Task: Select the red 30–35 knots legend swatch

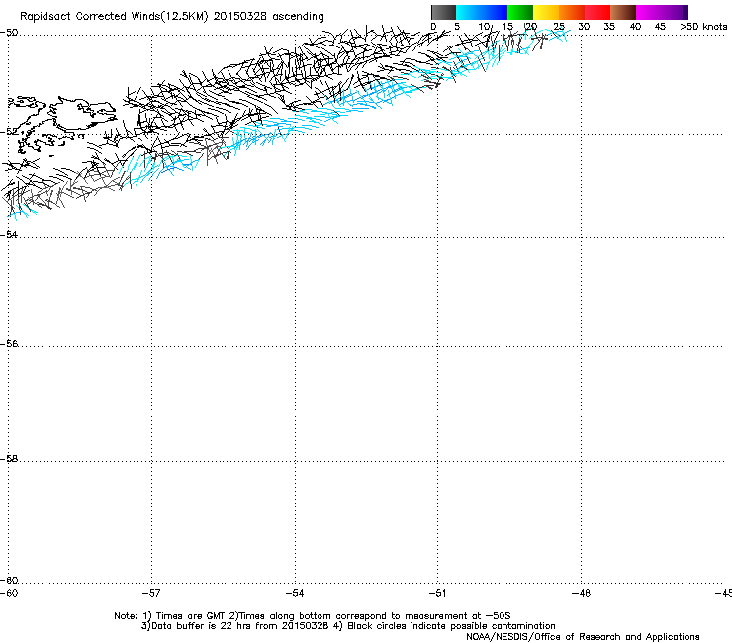Action: (597, 12)
